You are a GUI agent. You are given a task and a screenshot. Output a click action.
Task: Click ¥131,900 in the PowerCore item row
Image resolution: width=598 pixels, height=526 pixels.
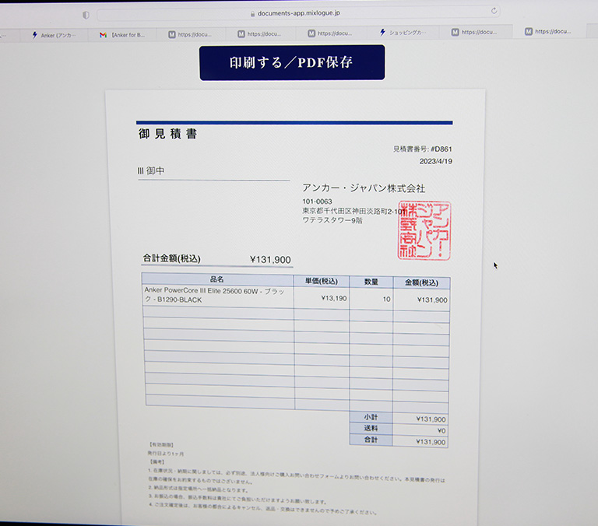pos(432,300)
